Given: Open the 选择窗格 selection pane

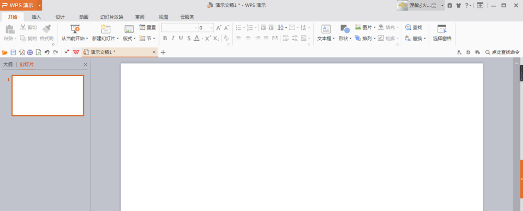Looking at the screenshot, I should coord(442,33).
